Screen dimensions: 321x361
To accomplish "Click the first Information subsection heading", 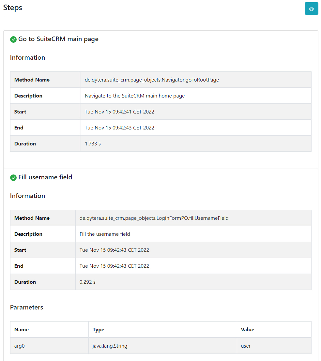I will coord(27,57).
